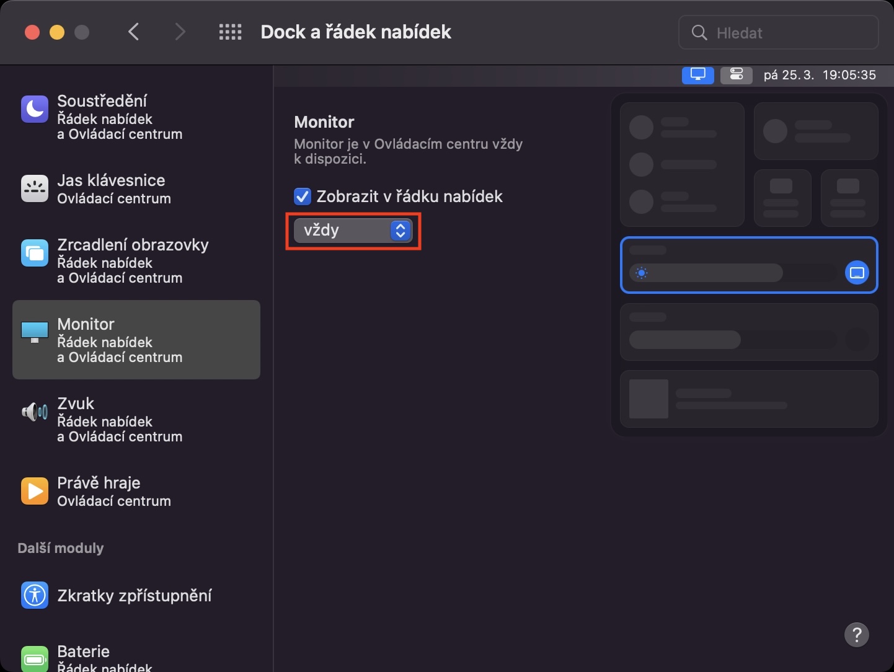894x672 pixels.
Task: Click the help question mark button
Action: point(857,635)
